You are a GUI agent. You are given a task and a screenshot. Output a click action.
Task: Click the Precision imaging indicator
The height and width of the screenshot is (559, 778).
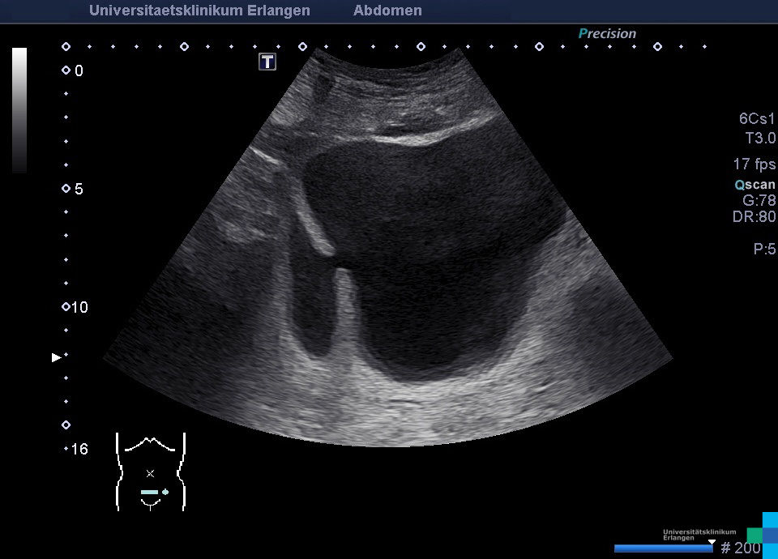[607, 34]
